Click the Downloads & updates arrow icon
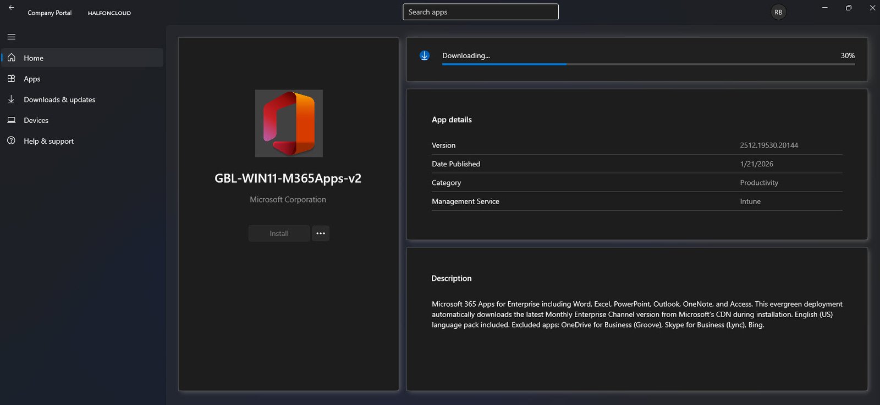The image size is (880, 405). click(11, 99)
